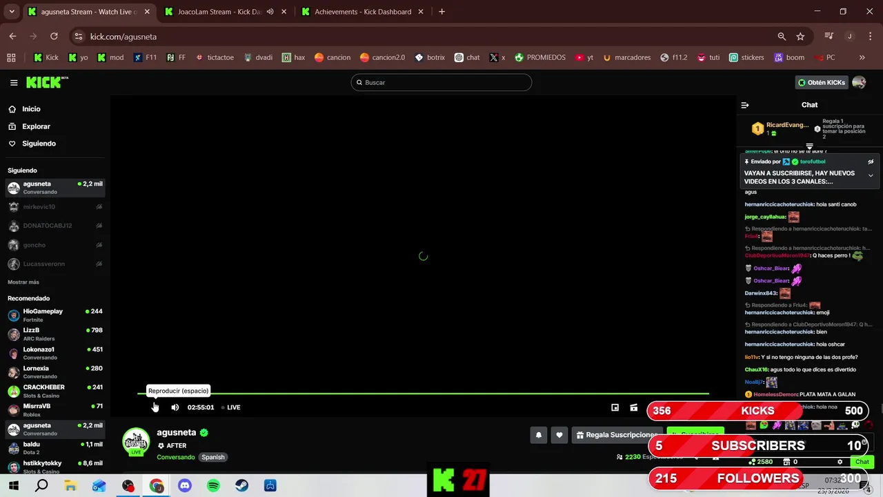This screenshot has height=497, width=883.
Task: Click Mostrar más in followed channels
Action: point(23,282)
